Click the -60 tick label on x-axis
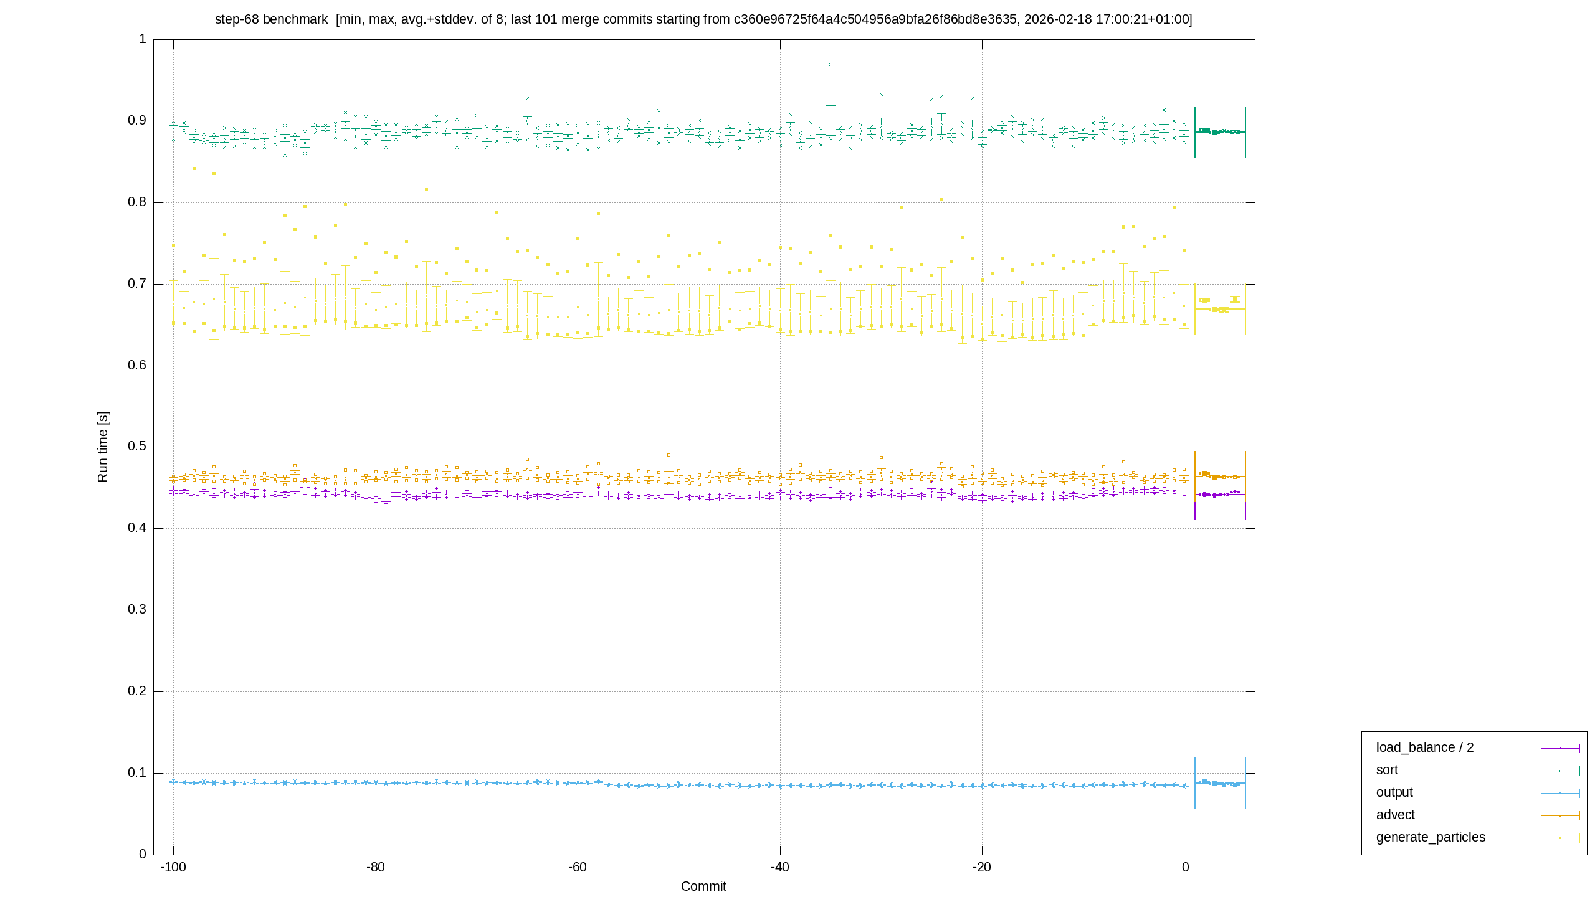Viewport: 1595px width, 897px height. [578, 867]
